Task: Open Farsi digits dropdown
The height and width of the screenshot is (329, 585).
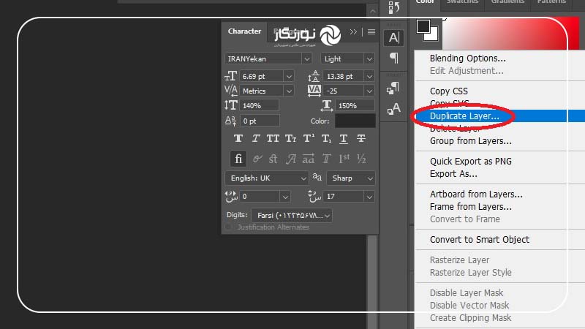Action: coord(292,216)
